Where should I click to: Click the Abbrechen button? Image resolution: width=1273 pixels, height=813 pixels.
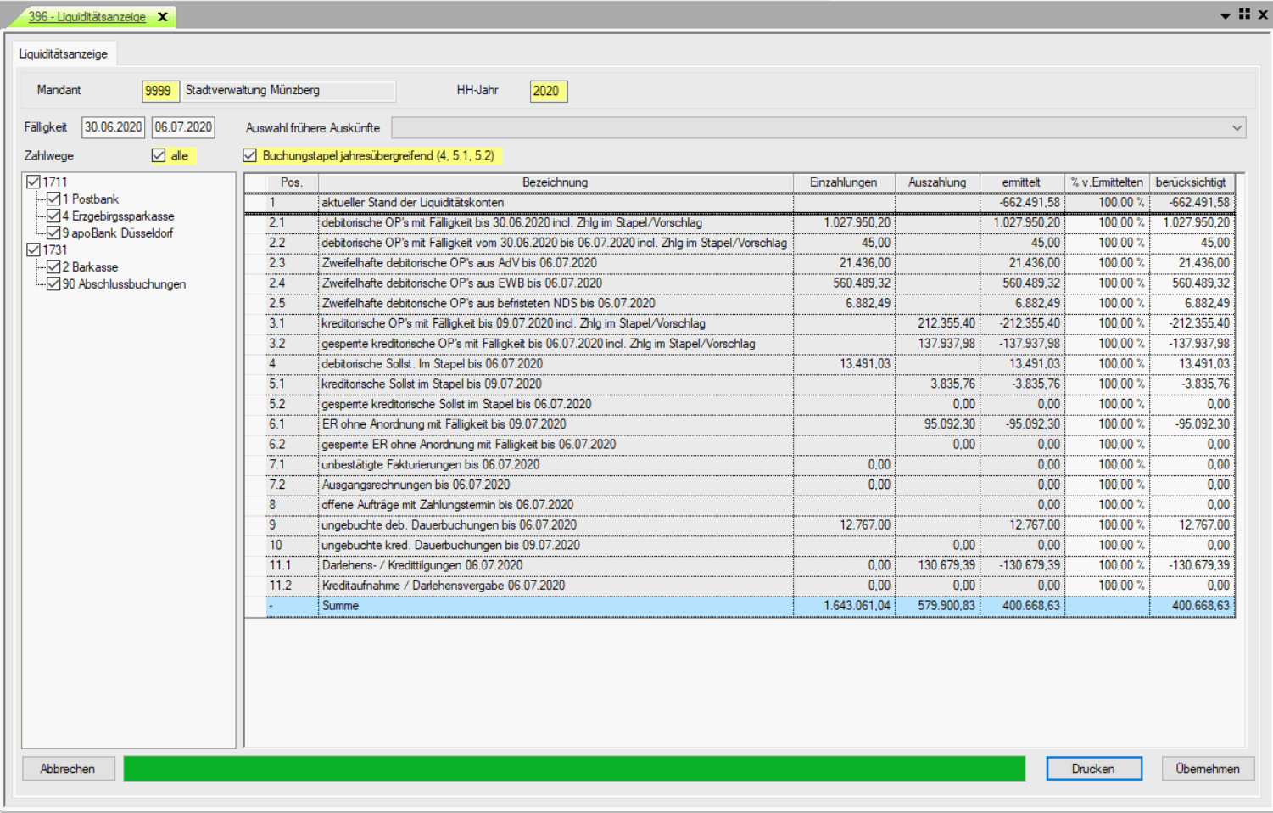(68, 769)
